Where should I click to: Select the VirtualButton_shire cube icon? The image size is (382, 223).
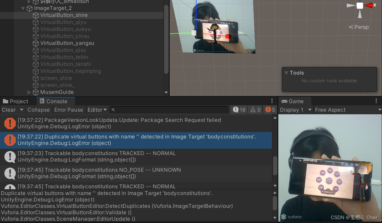(x=35, y=15)
